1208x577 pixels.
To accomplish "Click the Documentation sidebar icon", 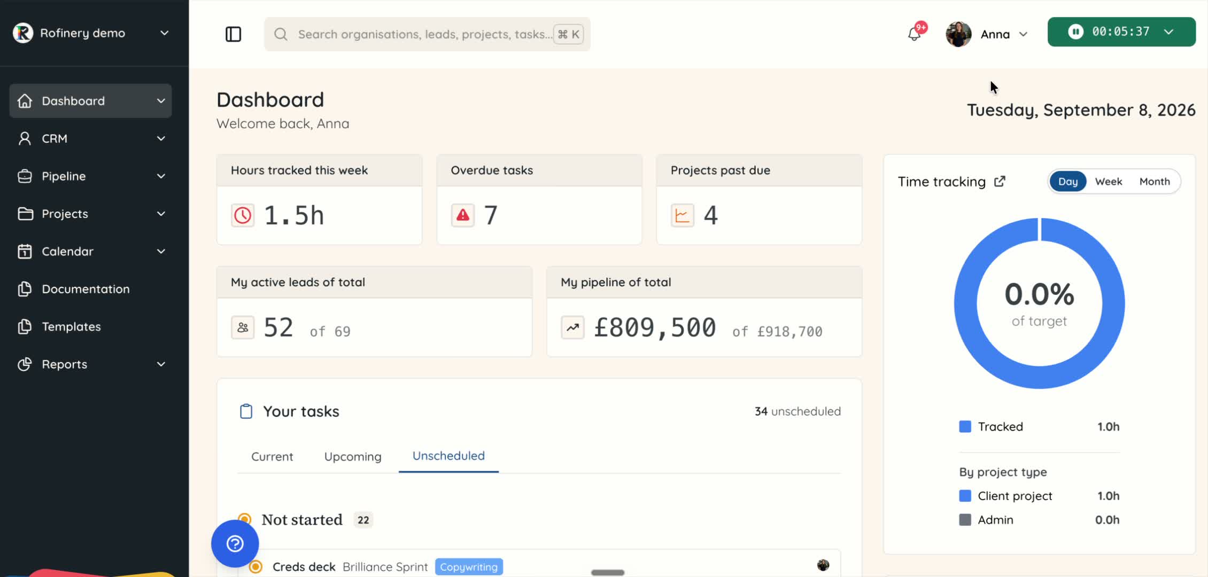I will pos(25,289).
